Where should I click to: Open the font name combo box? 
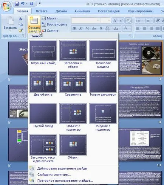tap(85, 20)
